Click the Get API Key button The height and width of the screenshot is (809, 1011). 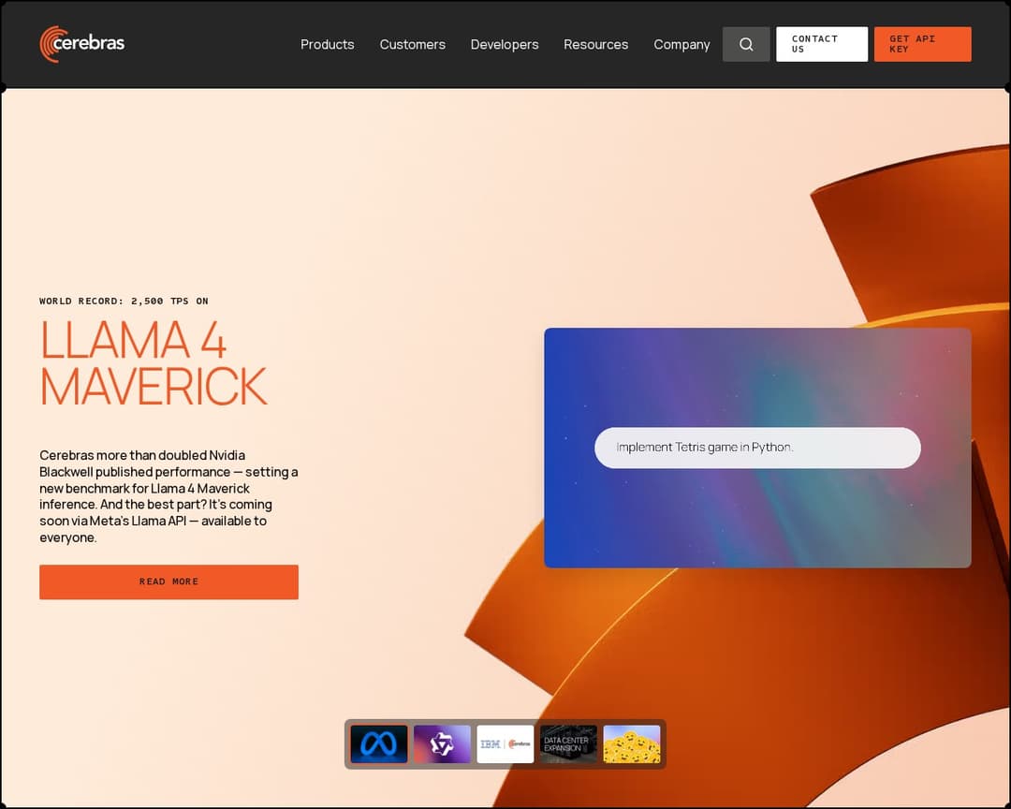click(923, 45)
